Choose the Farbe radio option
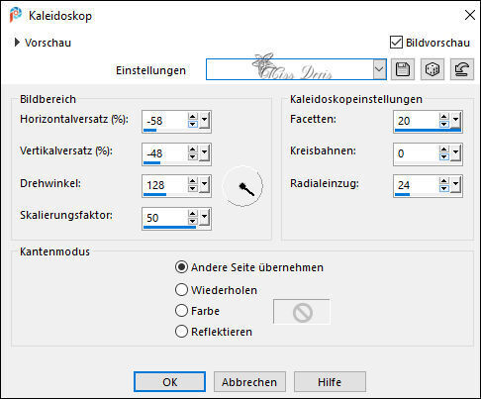 point(181,311)
